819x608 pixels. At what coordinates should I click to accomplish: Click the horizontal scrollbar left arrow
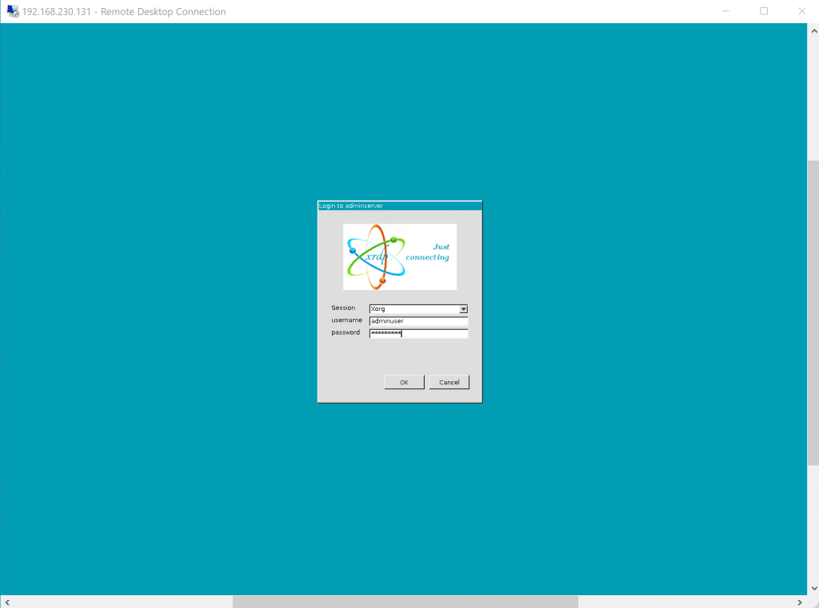7,602
